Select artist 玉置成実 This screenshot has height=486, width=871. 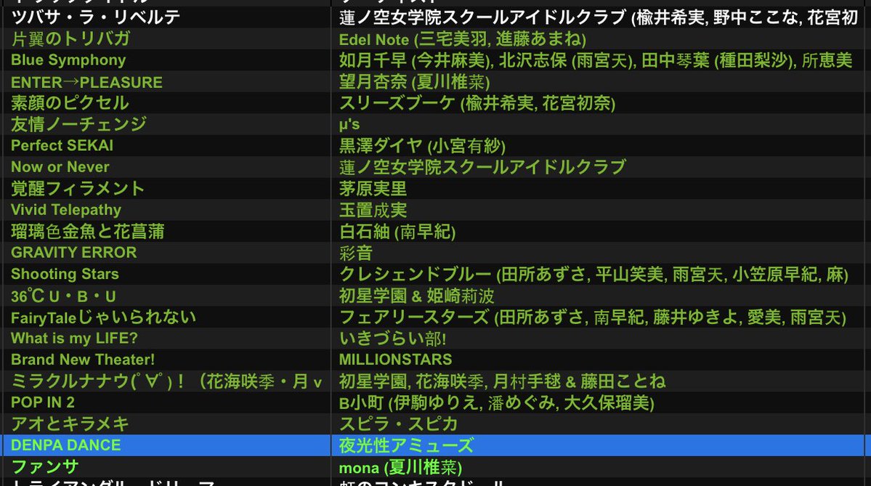373,210
